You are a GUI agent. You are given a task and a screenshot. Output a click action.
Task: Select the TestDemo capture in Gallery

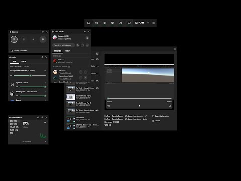[x=83, y=119]
